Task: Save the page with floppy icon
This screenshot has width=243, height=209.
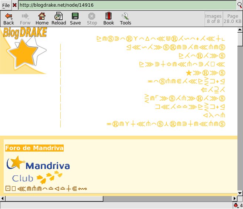Action: coord(75,19)
